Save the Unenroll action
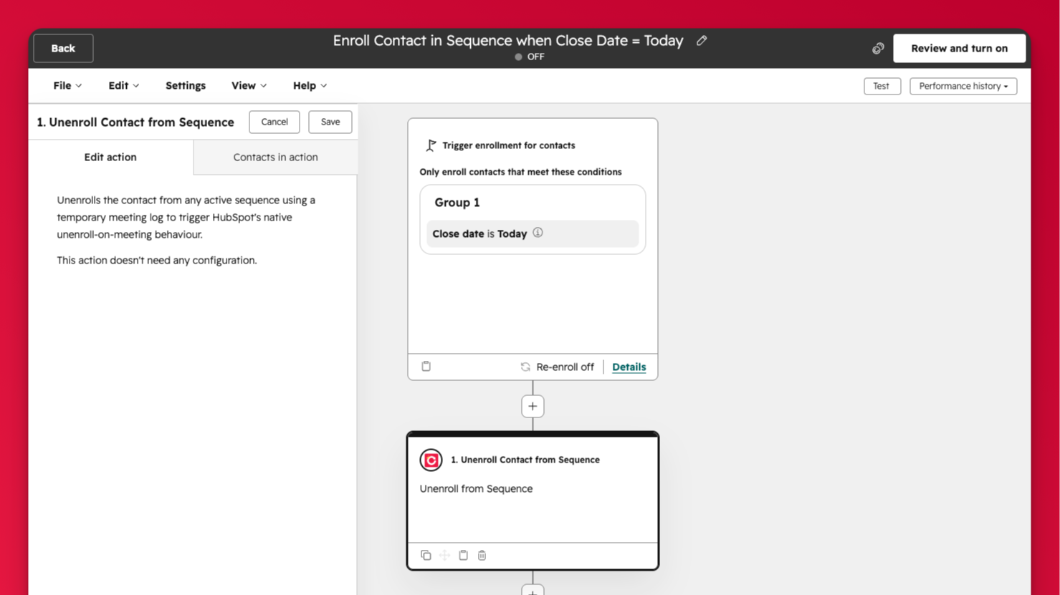This screenshot has height=595, width=1060. click(330, 122)
